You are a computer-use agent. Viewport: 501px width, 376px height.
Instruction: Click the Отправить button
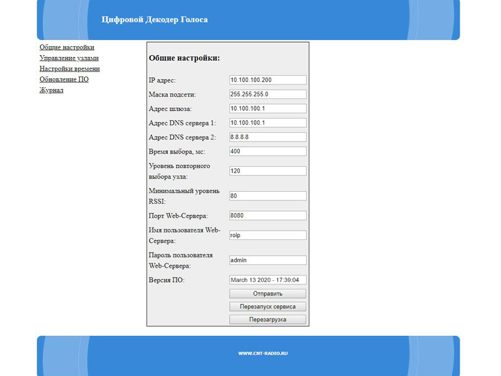268,293
